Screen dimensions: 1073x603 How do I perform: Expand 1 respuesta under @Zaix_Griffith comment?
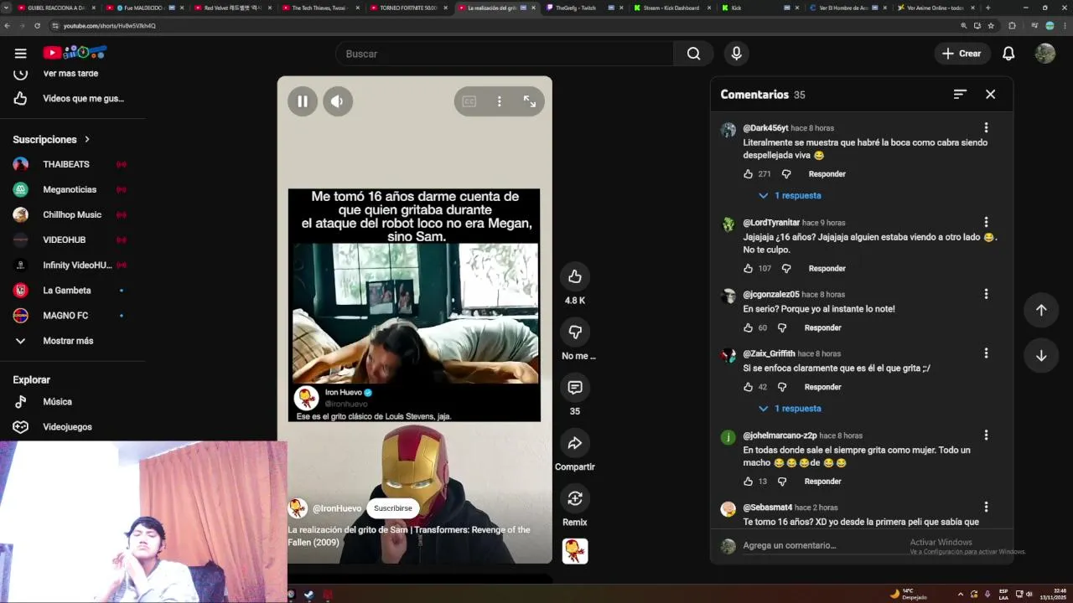coord(790,409)
